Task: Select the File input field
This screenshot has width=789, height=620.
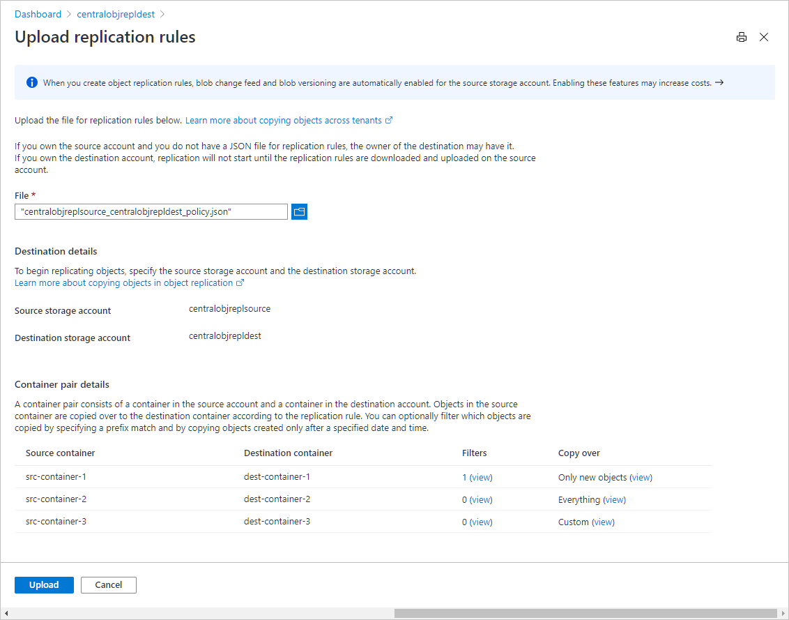Action: pos(151,211)
